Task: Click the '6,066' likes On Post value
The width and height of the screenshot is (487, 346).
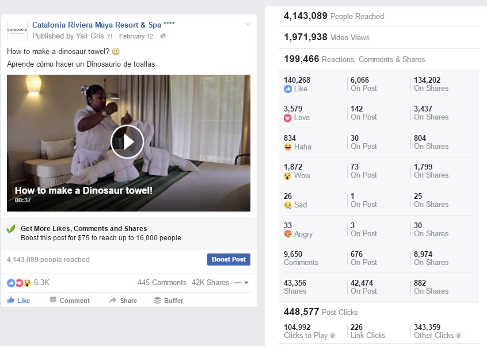Action: (x=360, y=80)
